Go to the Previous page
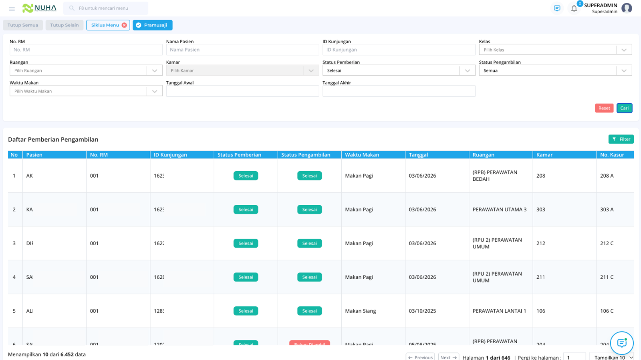 pos(420,357)
